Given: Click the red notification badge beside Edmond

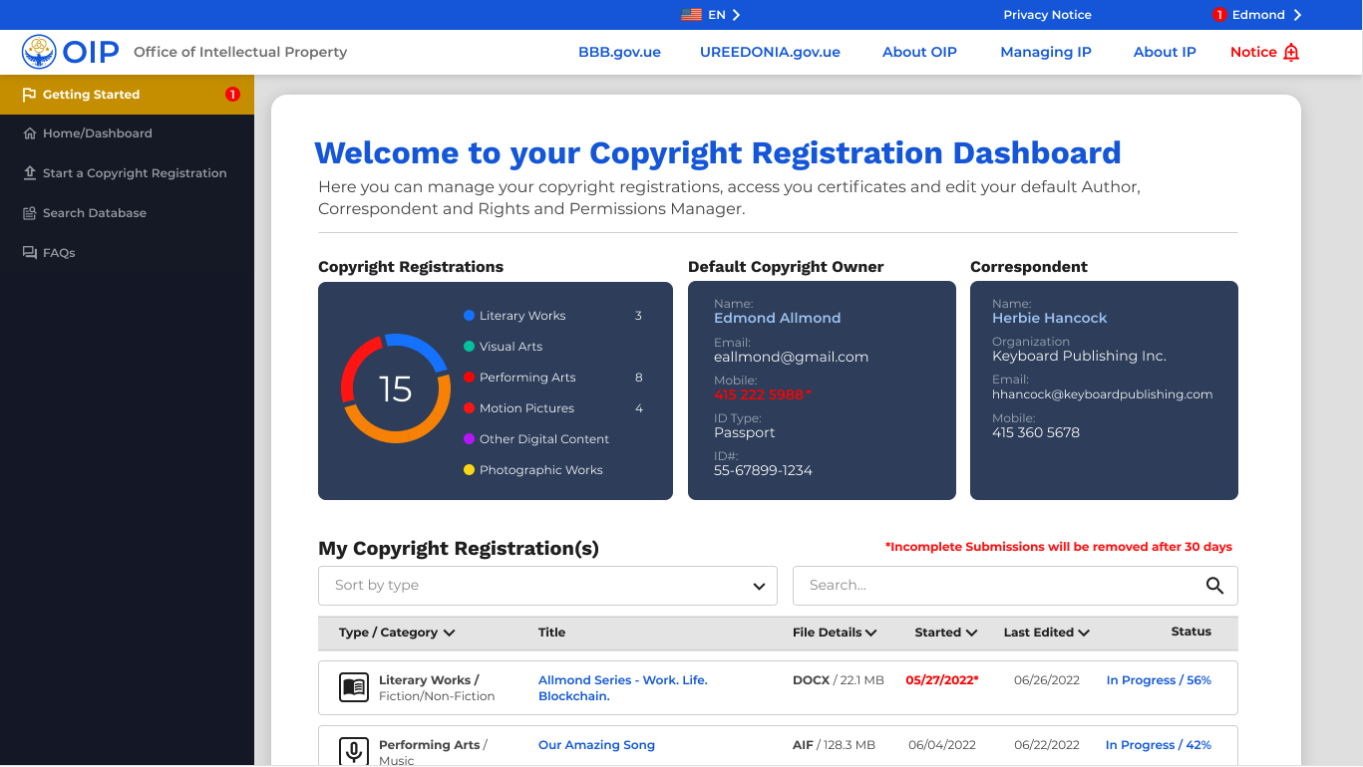Looking at the screenshot, I should click(1218, 15).
